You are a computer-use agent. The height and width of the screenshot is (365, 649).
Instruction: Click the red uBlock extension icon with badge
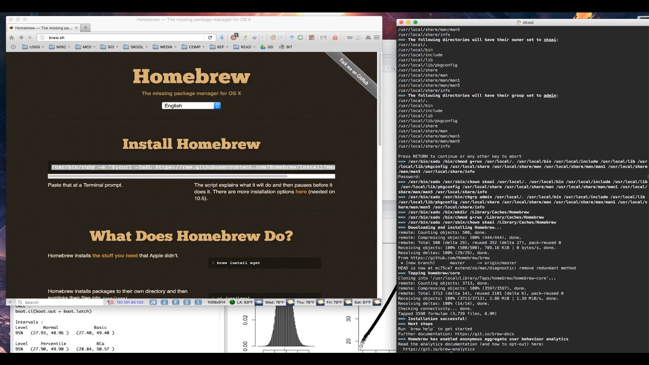pyautogui.click(x=234, y=37)
